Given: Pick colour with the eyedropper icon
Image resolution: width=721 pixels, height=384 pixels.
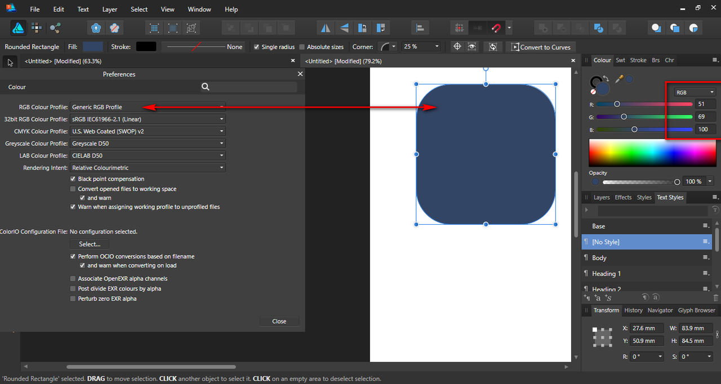Looking at the screenshot, I should coord(619,79).
